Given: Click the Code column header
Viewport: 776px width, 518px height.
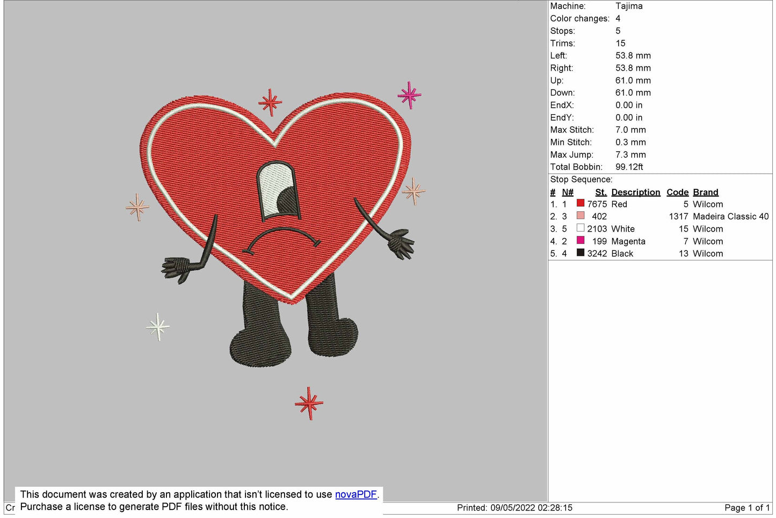Looking at the screenshot, I should (677, 192).
